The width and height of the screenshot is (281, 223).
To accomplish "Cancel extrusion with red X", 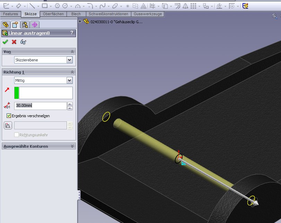I will [x=14, y=42].
